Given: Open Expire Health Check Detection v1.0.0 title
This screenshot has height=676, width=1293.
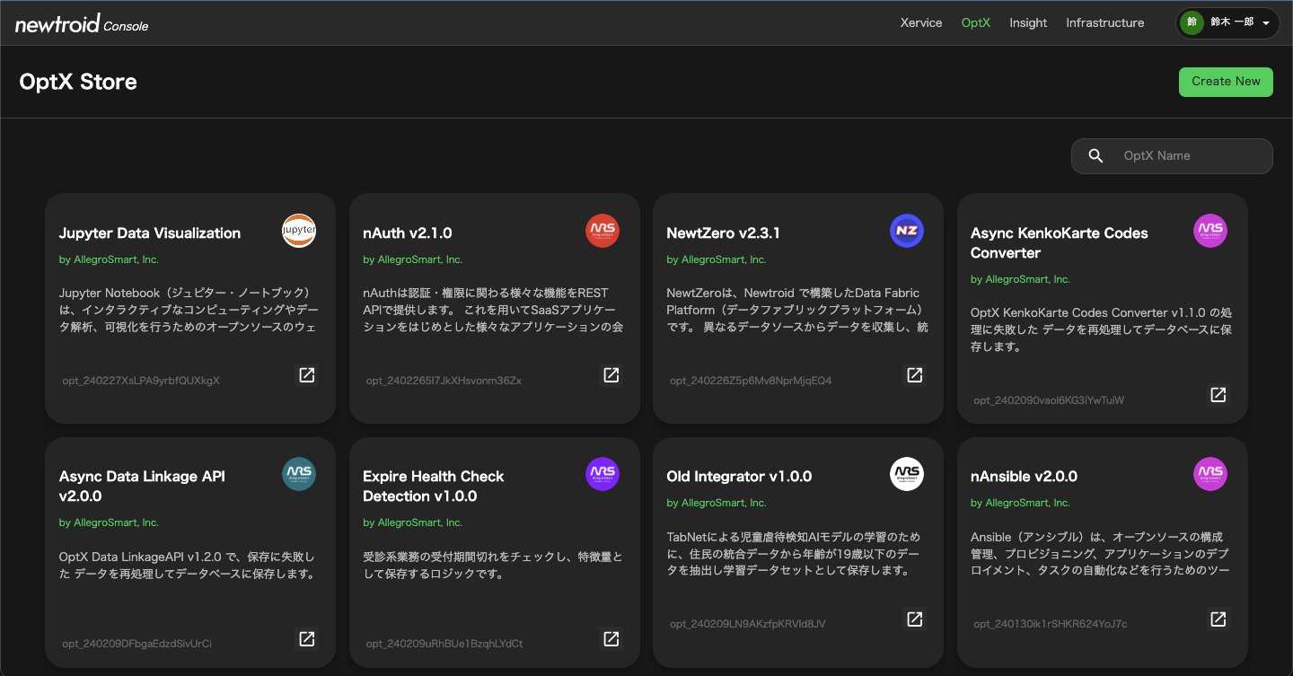Looking at the screenshot, I should pos(434,486).
